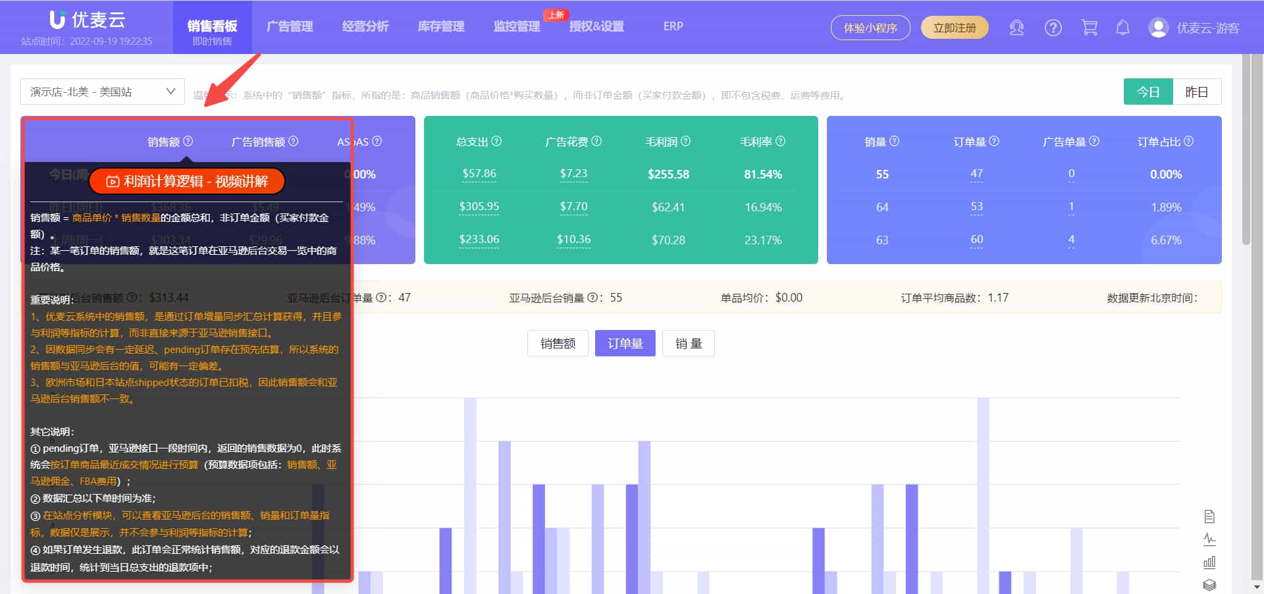Select 今日 date toggle

click(1148, 92)
